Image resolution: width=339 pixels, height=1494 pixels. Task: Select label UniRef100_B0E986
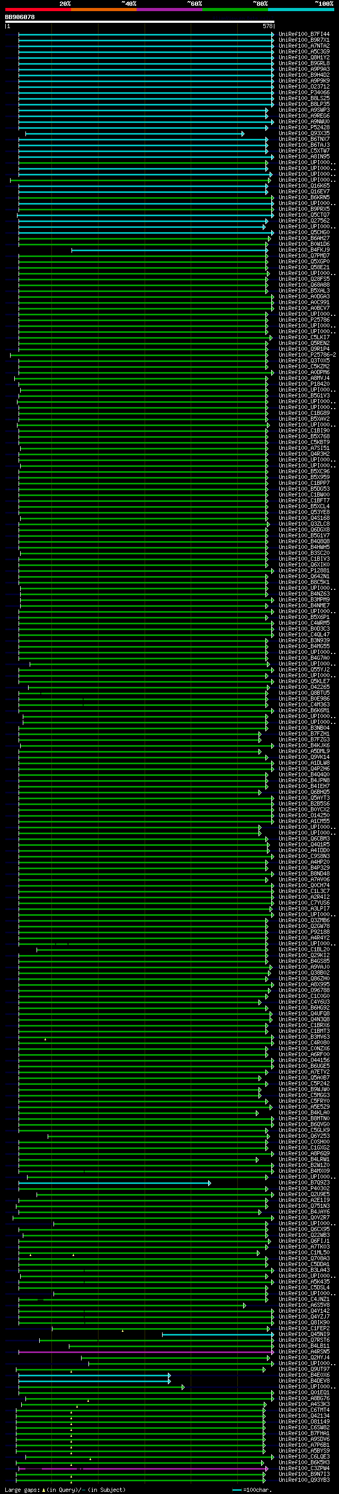304,699
